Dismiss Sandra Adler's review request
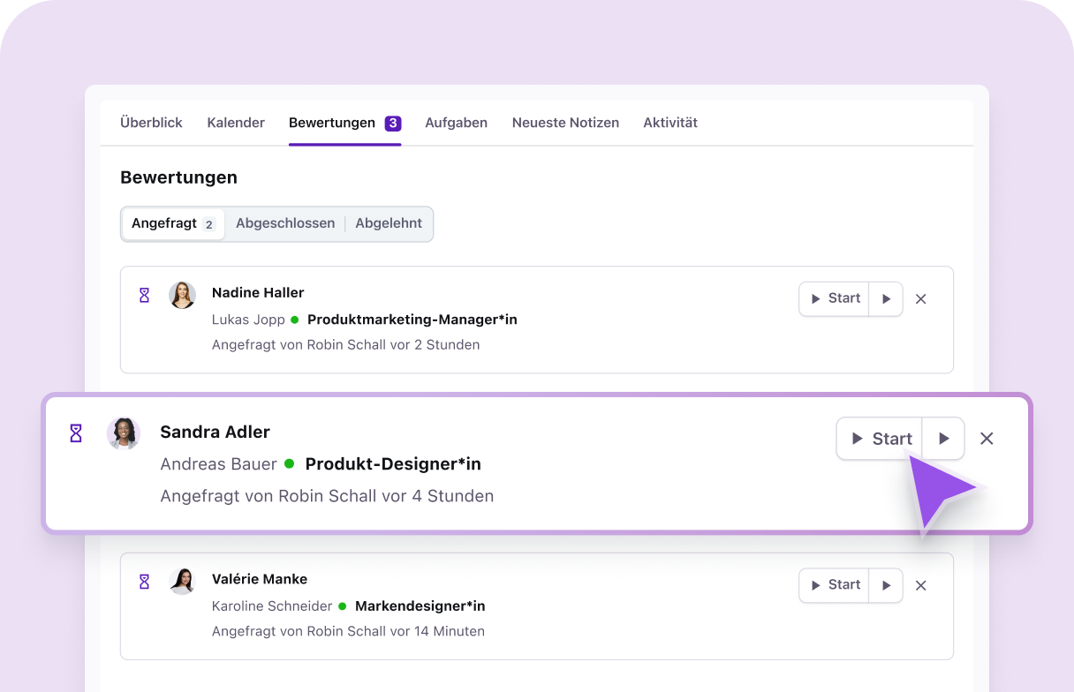This screenshot has width=1074, height=692. [x=987, y=439]
